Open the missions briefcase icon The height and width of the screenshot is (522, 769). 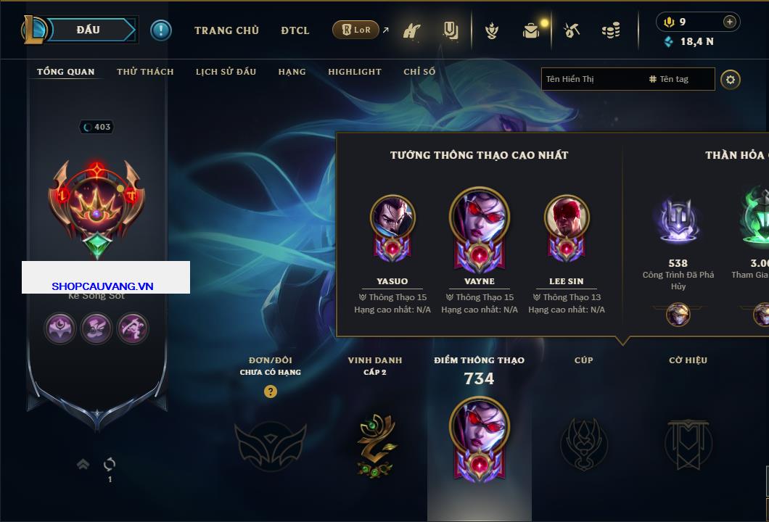(x=532, y=30)
